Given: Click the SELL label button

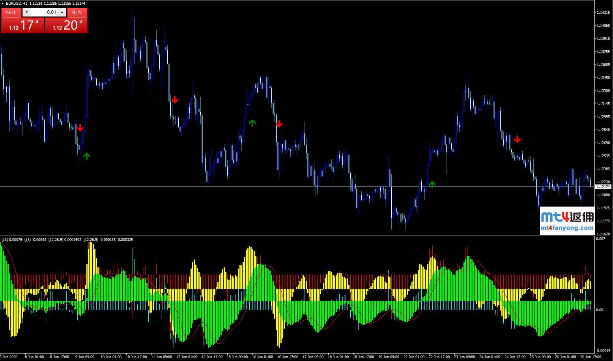Looking at the screenshot, I should click(11, 12).
